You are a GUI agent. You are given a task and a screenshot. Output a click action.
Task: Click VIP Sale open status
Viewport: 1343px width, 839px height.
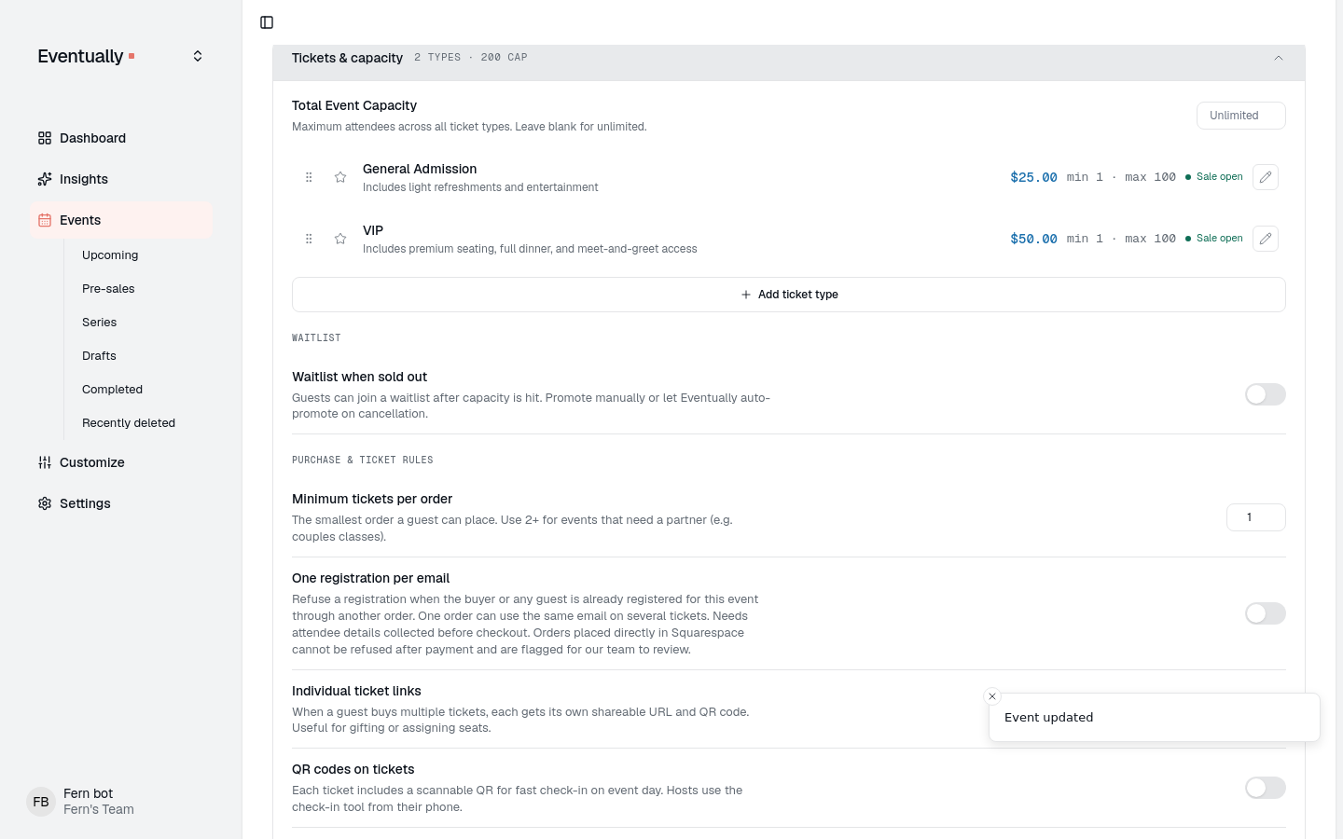pyautogui.click(x=1214, y=239)
